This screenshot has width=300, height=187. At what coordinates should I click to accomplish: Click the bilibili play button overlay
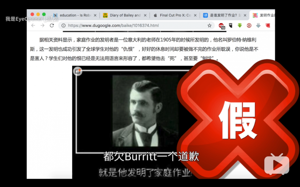click(277, 165)
